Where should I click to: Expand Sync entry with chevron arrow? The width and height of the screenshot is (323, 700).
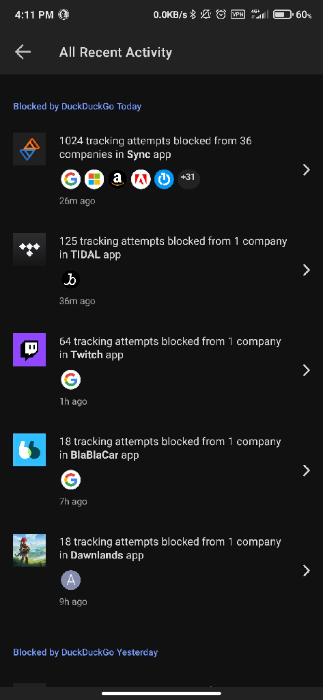(307, 170)
